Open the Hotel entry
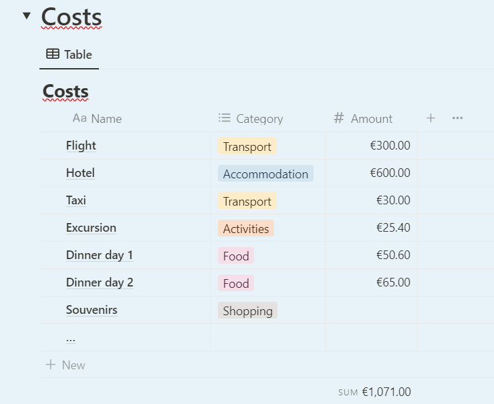Viewport: 494px width, 404px height. click(x=80, y=173)
